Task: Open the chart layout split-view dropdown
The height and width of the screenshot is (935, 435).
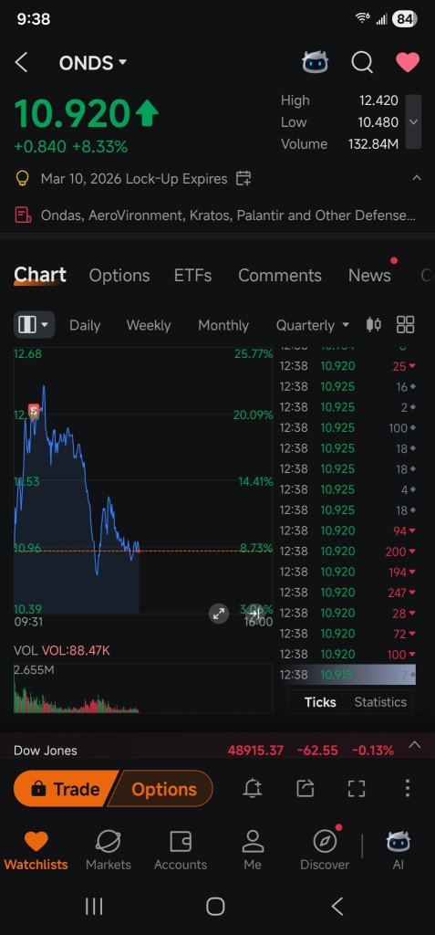Action: 34,325
